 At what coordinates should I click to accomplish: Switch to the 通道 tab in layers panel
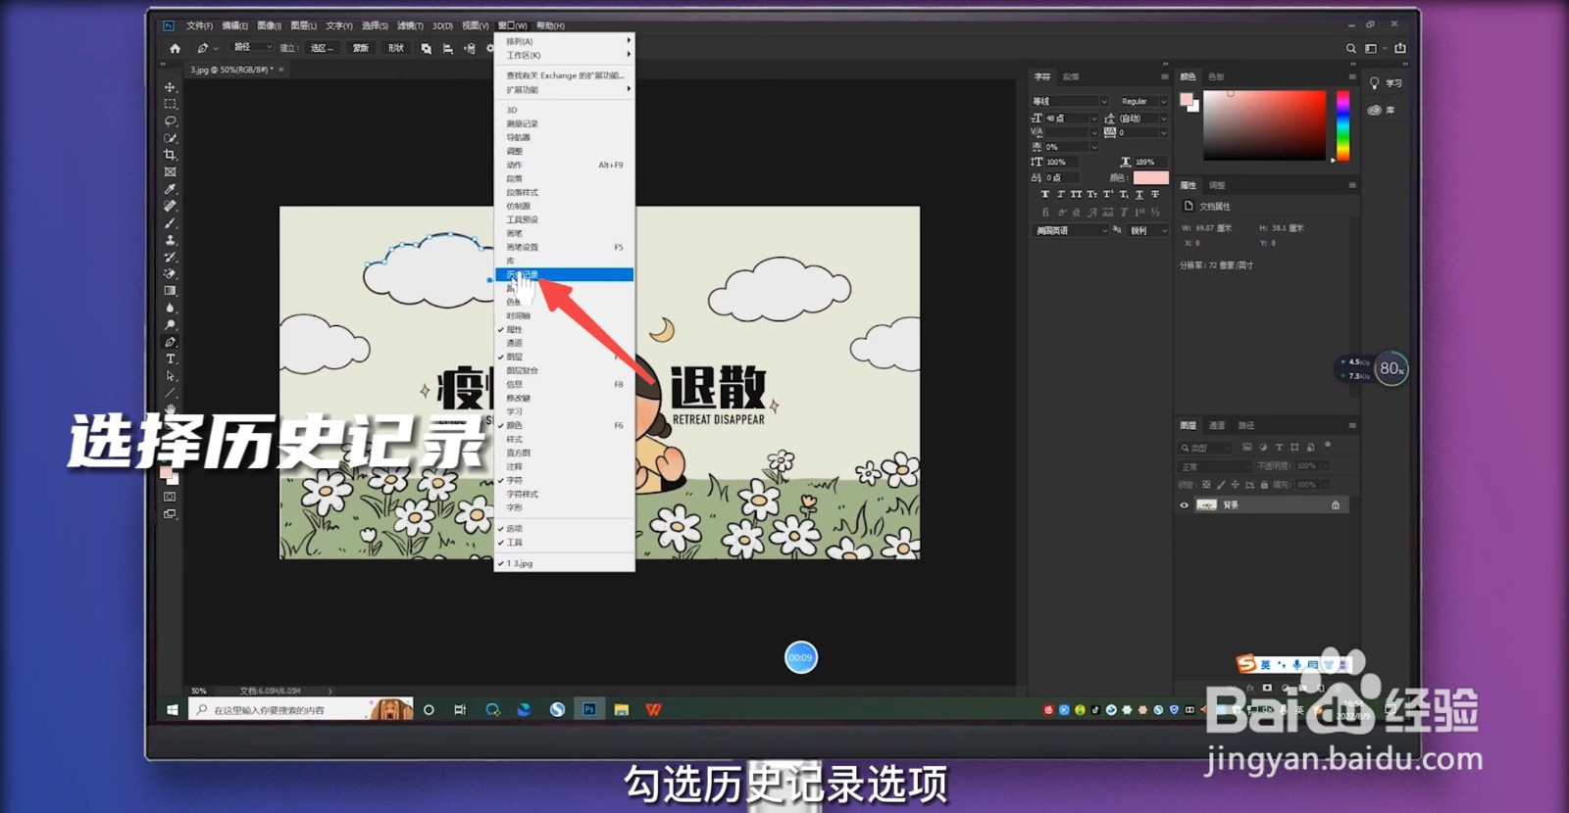point(1217,425)
